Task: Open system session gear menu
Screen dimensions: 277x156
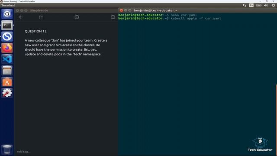Action: (273, 5)
